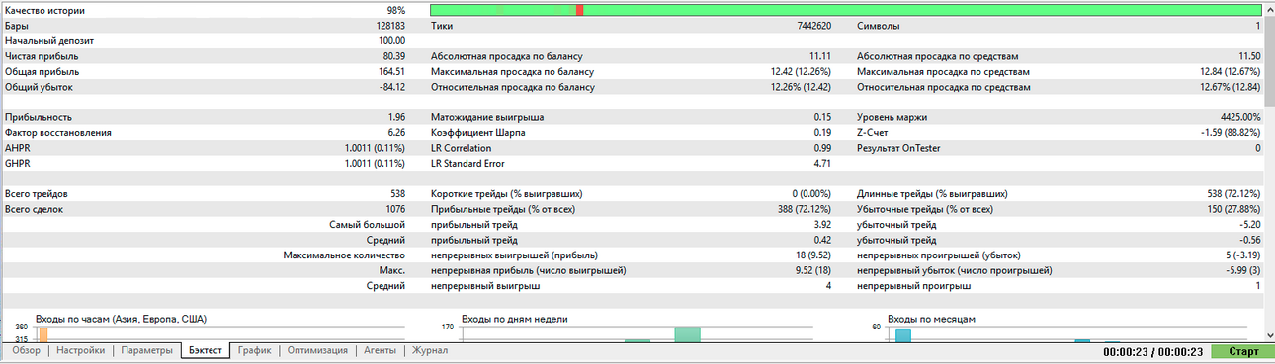The image size is (1275, 364).
Task: Click the Коэффициент Шарпа value 0.19
Action: (x=821, y=132)
